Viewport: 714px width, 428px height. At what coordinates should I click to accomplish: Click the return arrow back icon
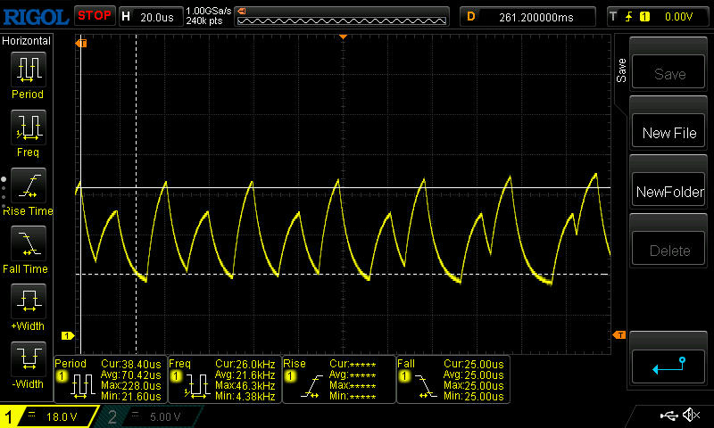(x=669, y=365)
